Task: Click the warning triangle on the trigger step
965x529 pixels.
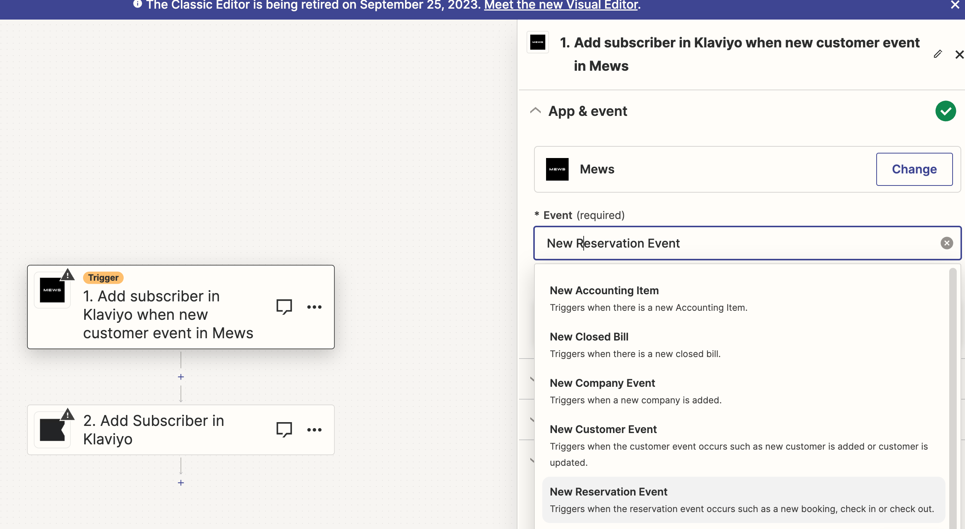Action: 68,275
